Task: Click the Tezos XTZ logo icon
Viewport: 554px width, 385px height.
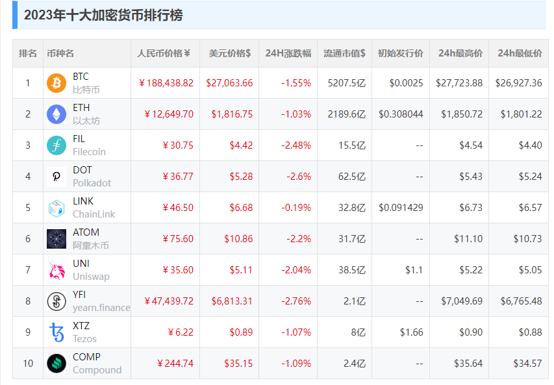Action: [x=57, y=332]
